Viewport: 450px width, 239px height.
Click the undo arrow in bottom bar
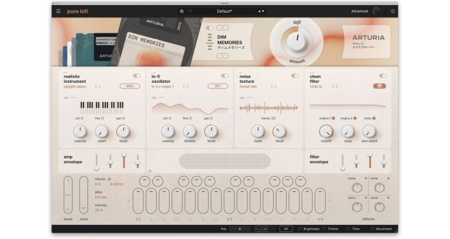pos(258,229)
